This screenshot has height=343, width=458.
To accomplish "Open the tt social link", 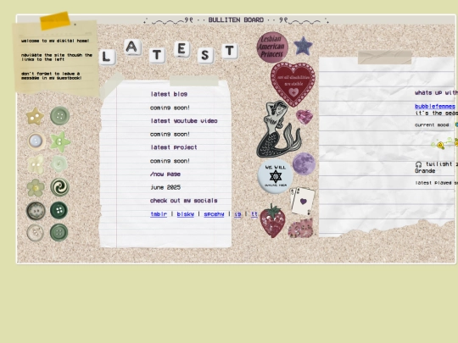I will (x=254, y=214).
